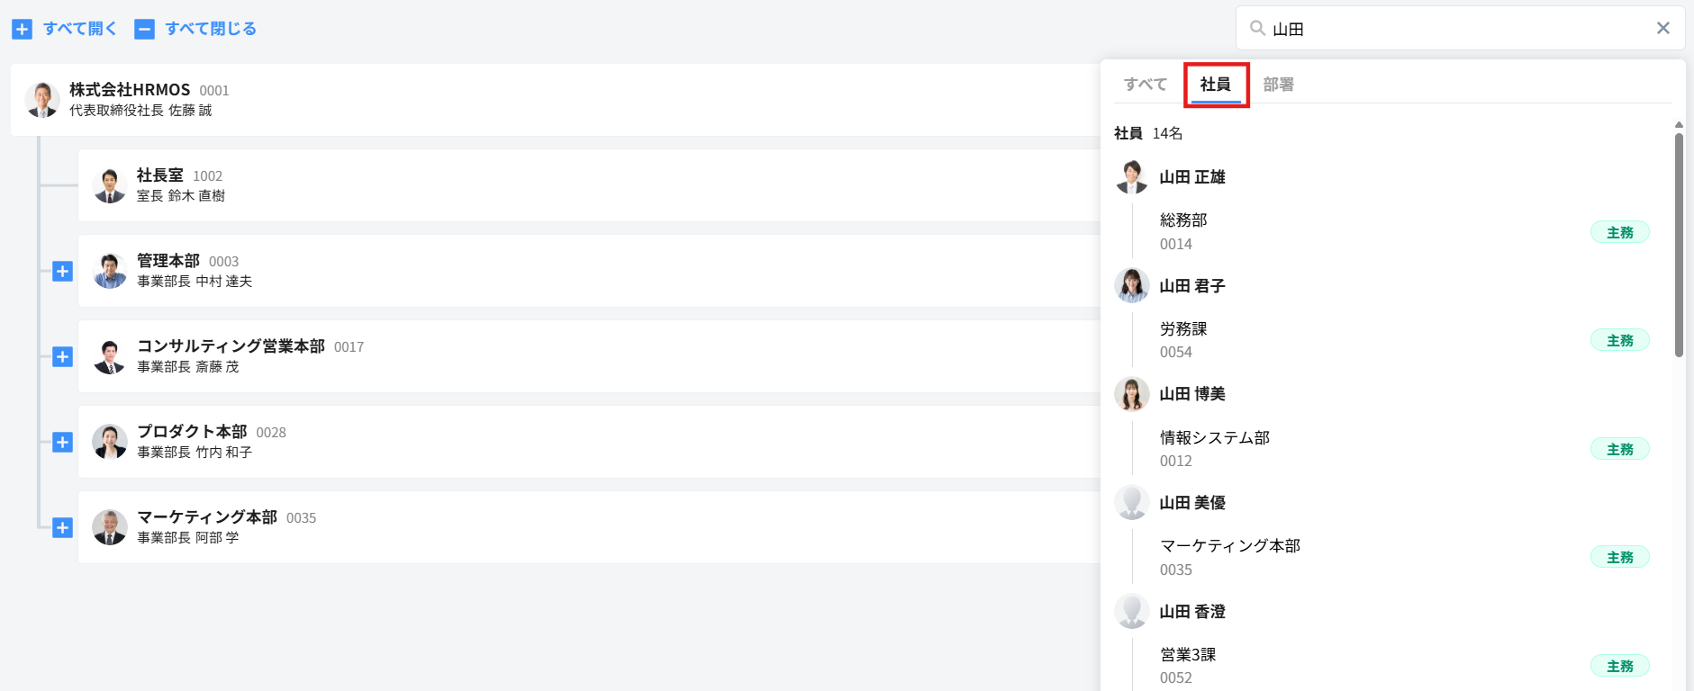Expand the 管理本部 department node
The width and height of the screenshot is (1694, 691).
[62, 271]
